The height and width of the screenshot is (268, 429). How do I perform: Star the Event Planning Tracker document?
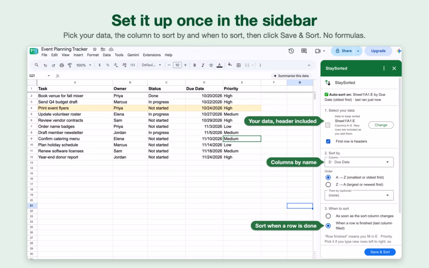[x=95, y=49]
